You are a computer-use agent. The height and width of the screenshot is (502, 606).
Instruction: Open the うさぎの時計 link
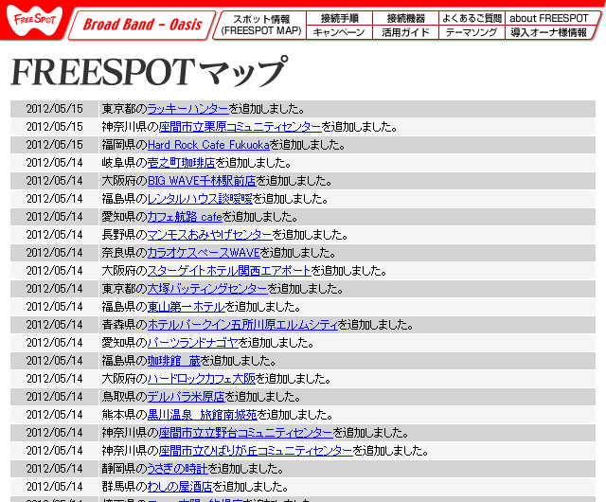[x=178, y=468]
